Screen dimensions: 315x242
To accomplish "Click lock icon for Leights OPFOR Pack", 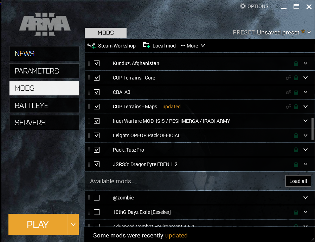I will [296, 135].
